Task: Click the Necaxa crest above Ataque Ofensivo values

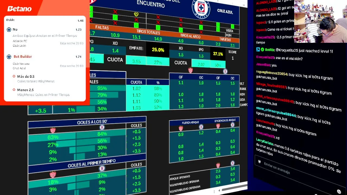Action: click(x=218, y=165)
